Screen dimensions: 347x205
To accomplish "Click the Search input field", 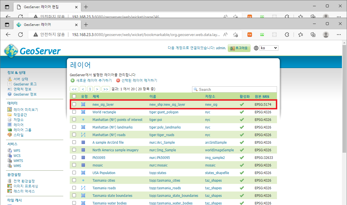I will (x=235, y=89).
